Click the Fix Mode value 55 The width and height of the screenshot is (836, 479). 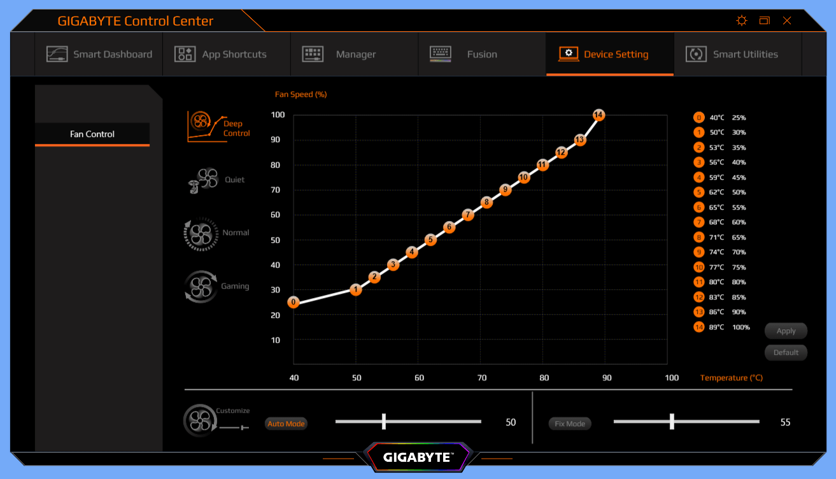[x=785, y=422]
